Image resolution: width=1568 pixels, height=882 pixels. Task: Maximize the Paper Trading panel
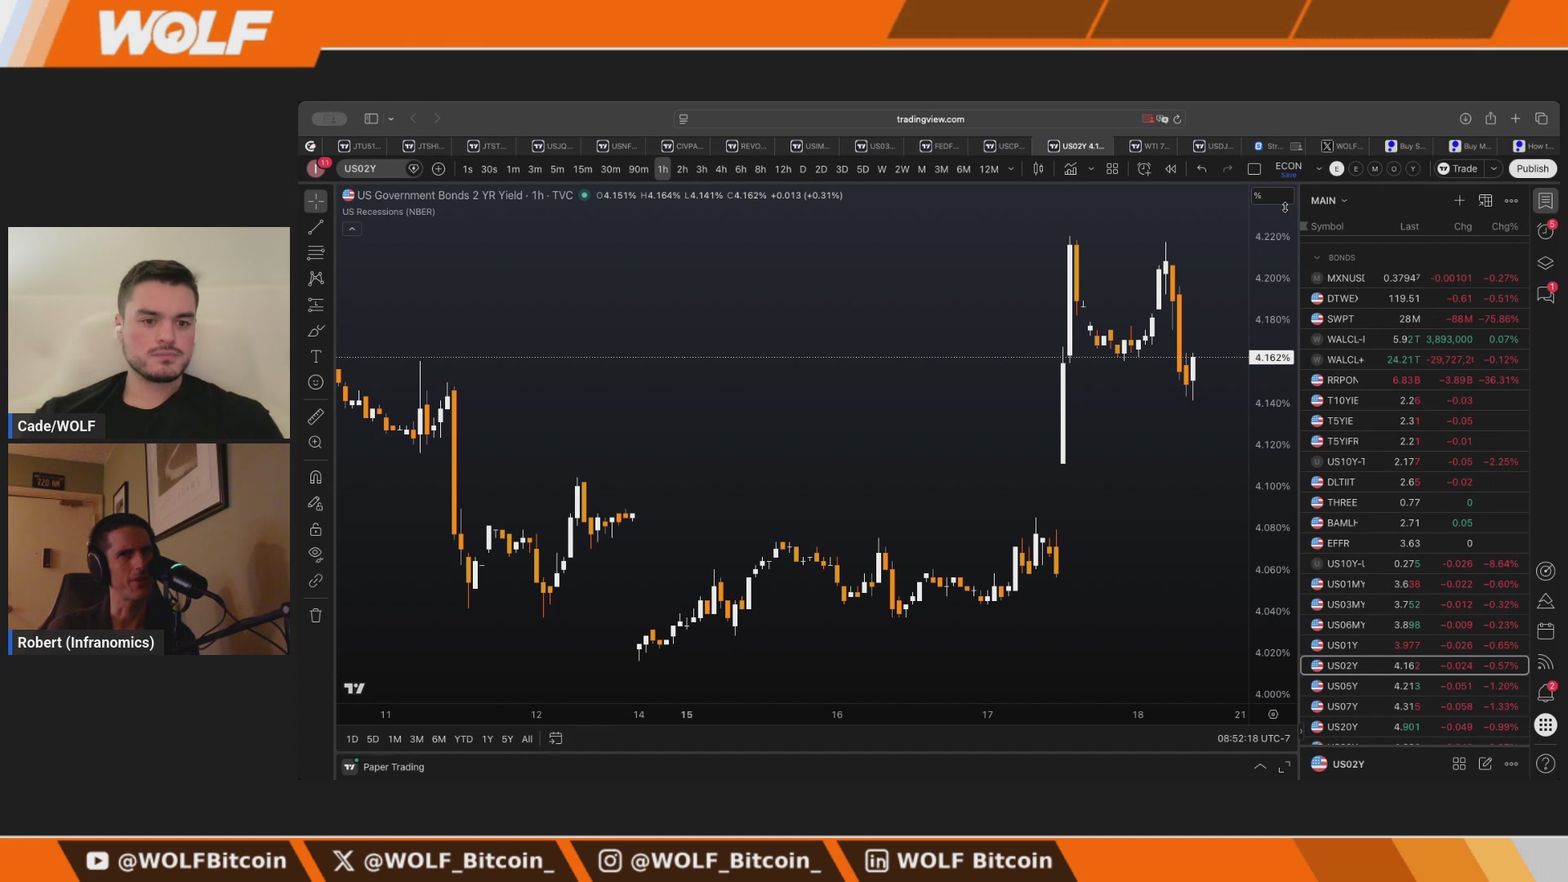coord(1285,767)
